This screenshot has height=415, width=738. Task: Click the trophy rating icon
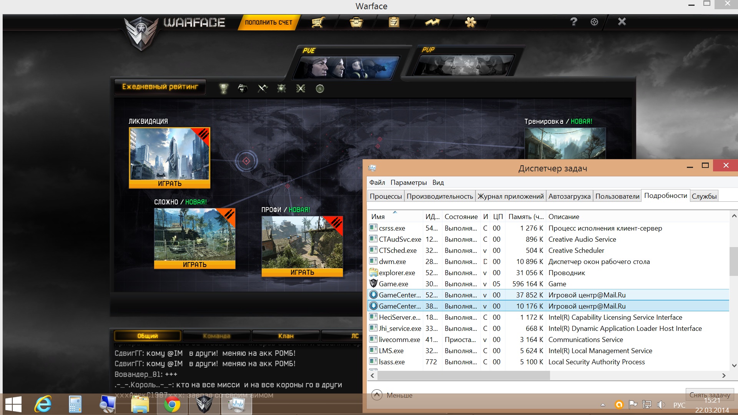tap(224, 89)
